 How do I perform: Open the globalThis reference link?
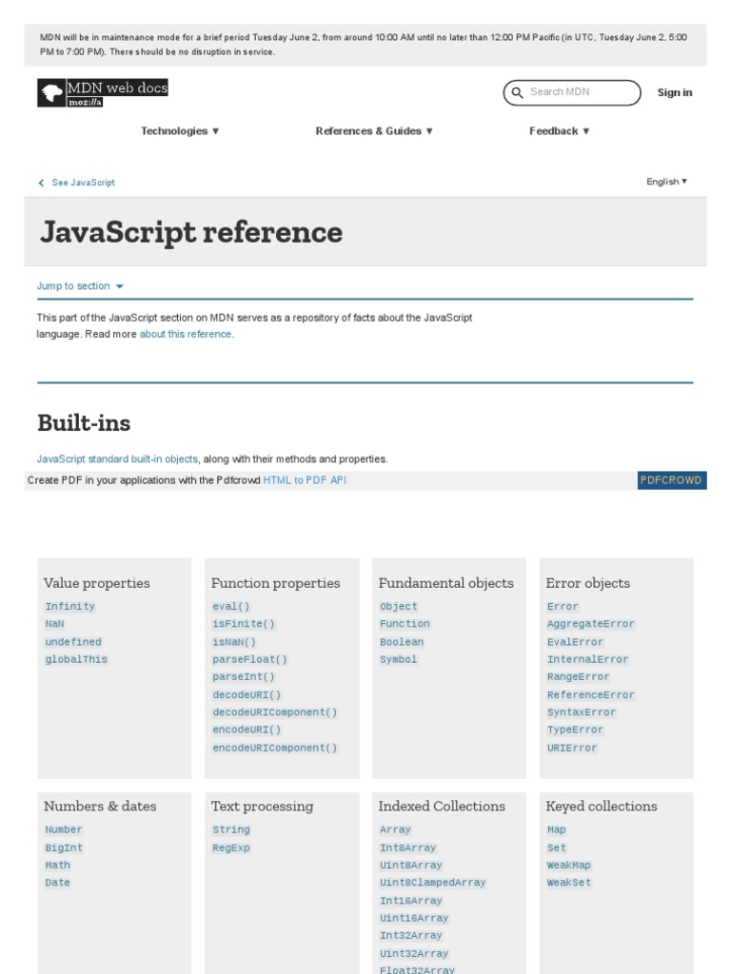pyautogui.click(x=76, y=659)
